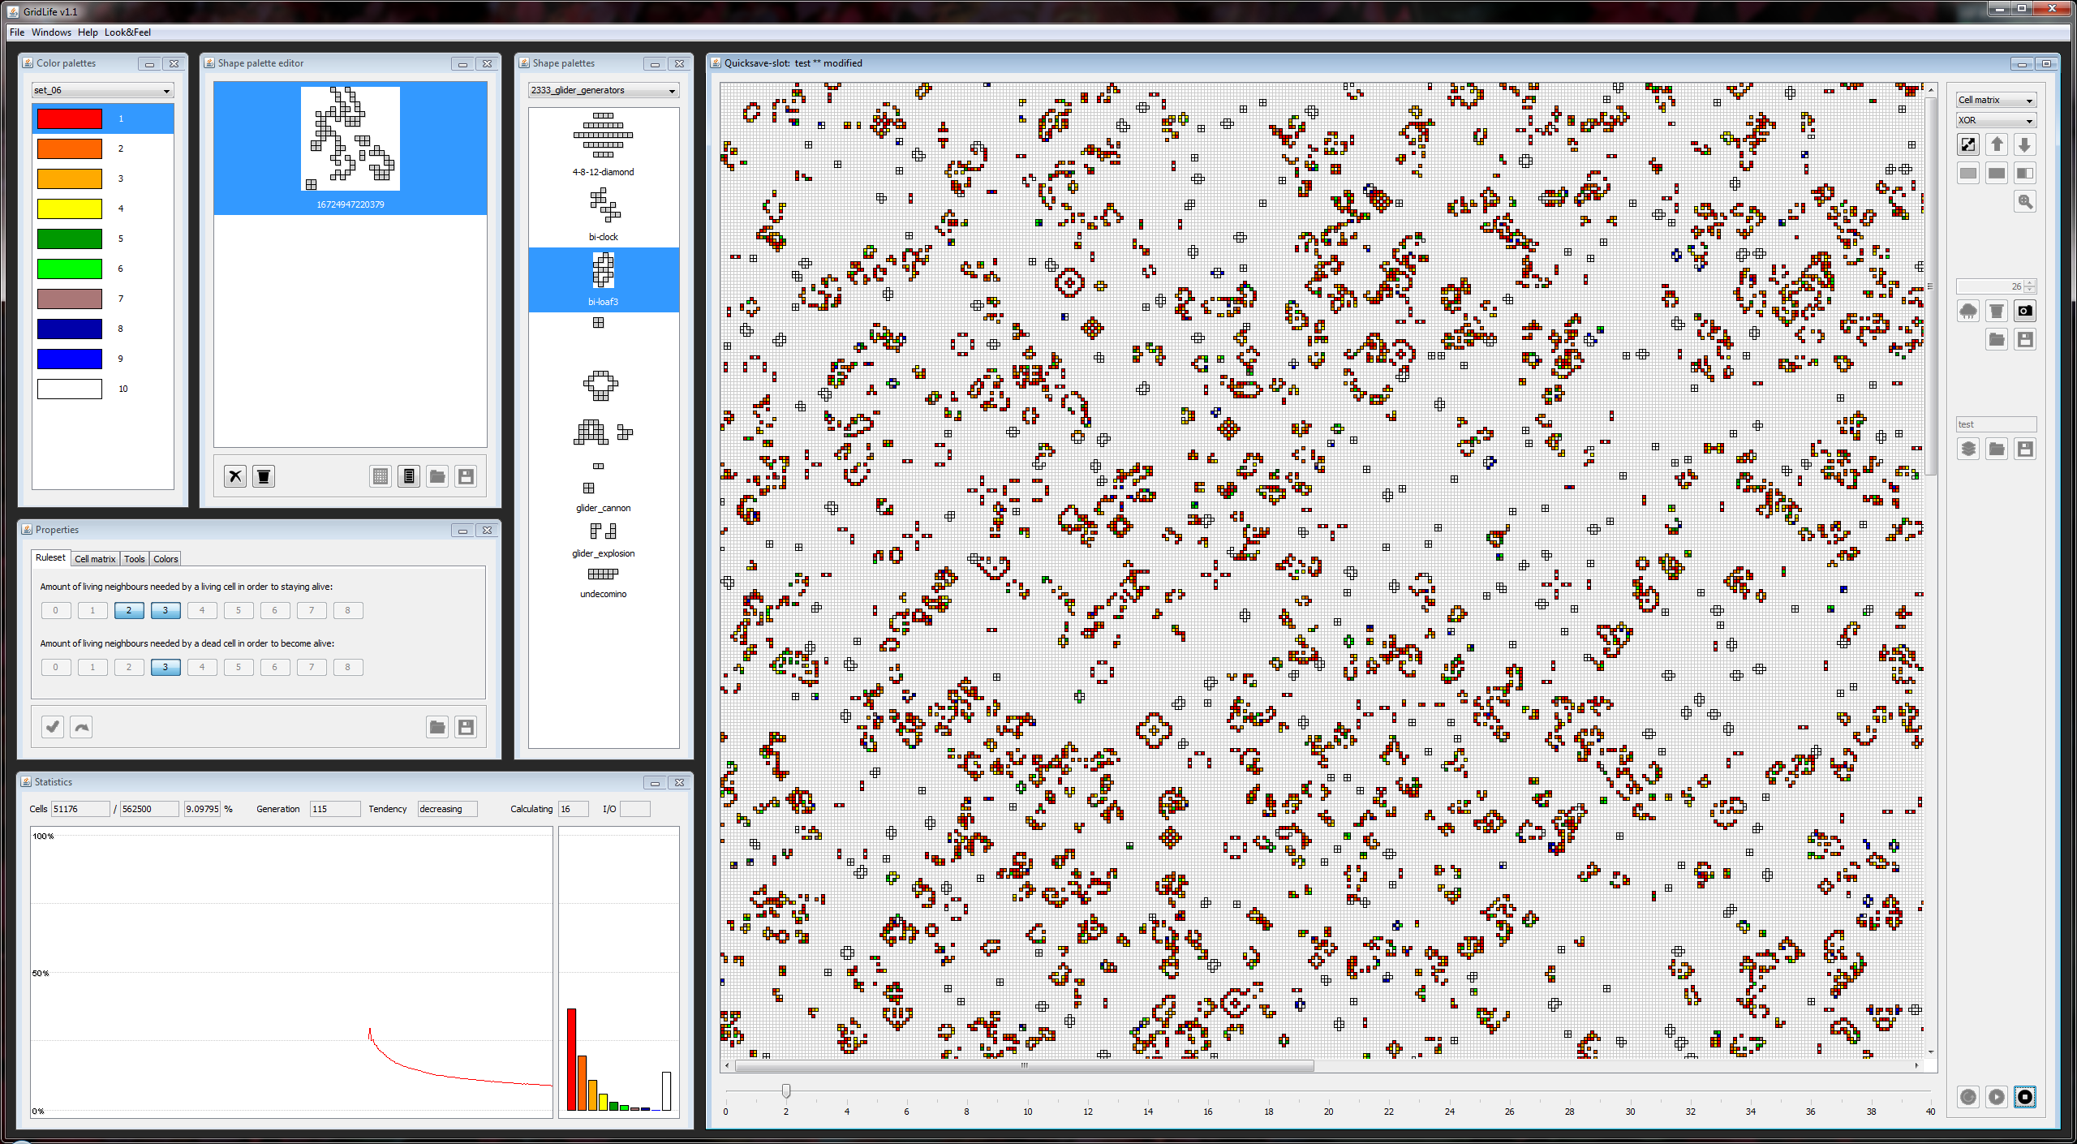
Task: Click trash icon in Shape palette editor
Action: 264,476
